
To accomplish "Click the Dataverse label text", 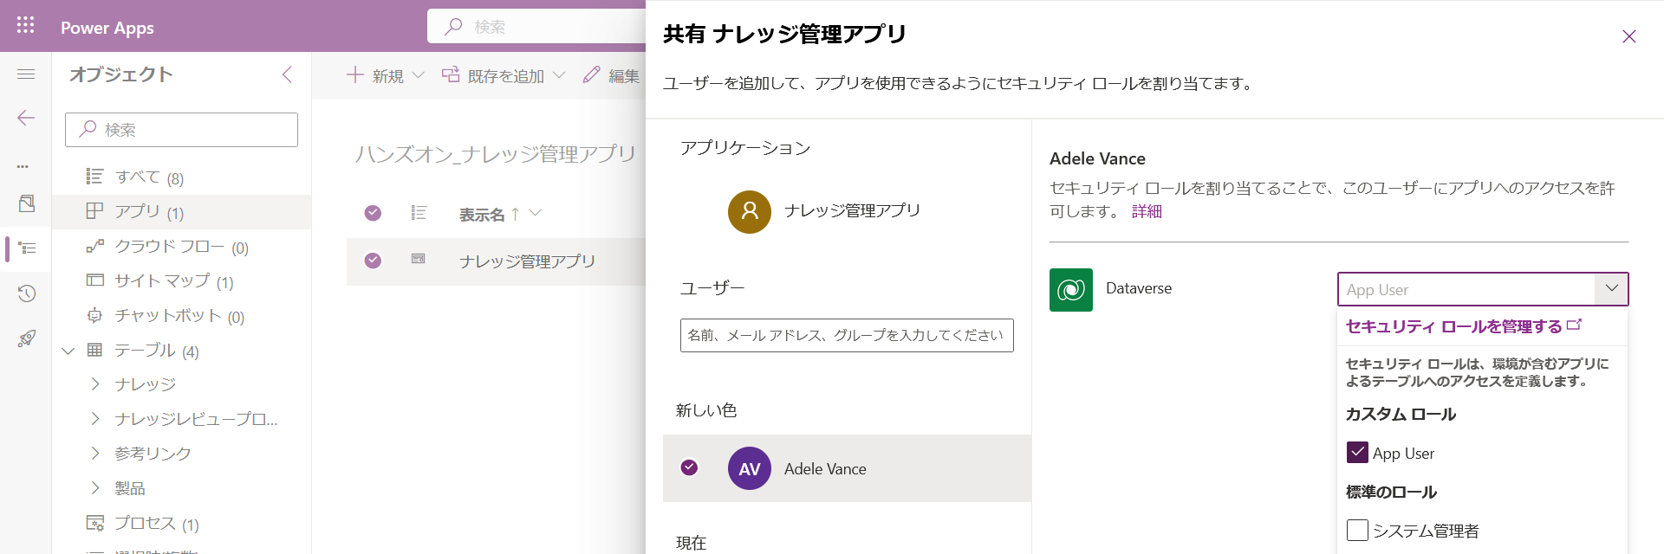I will tap(1139, 288).
